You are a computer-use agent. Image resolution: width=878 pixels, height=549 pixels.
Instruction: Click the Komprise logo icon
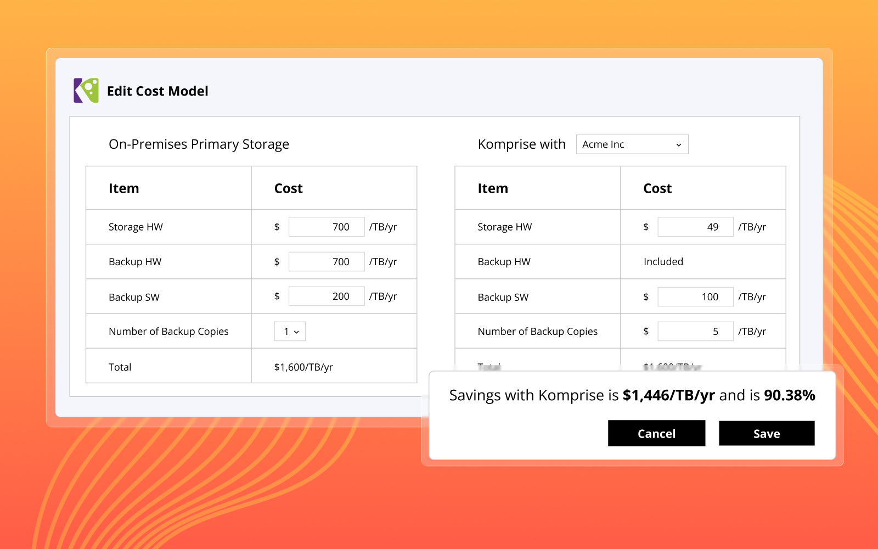tap(85, 91)
